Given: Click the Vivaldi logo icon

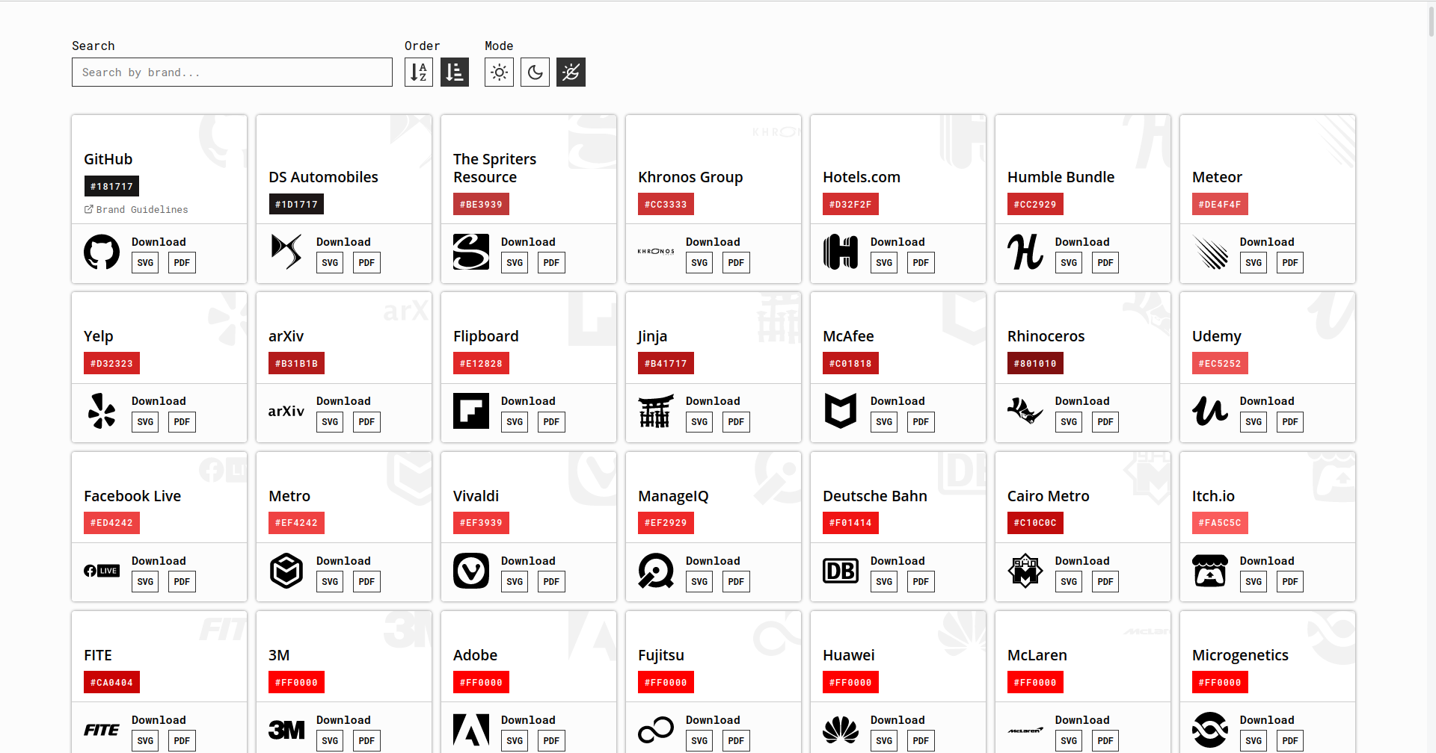Looking at the screenshot, I should click(x=471, y=571).
